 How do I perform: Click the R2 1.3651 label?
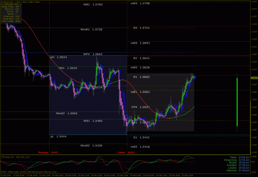[141, 58]
